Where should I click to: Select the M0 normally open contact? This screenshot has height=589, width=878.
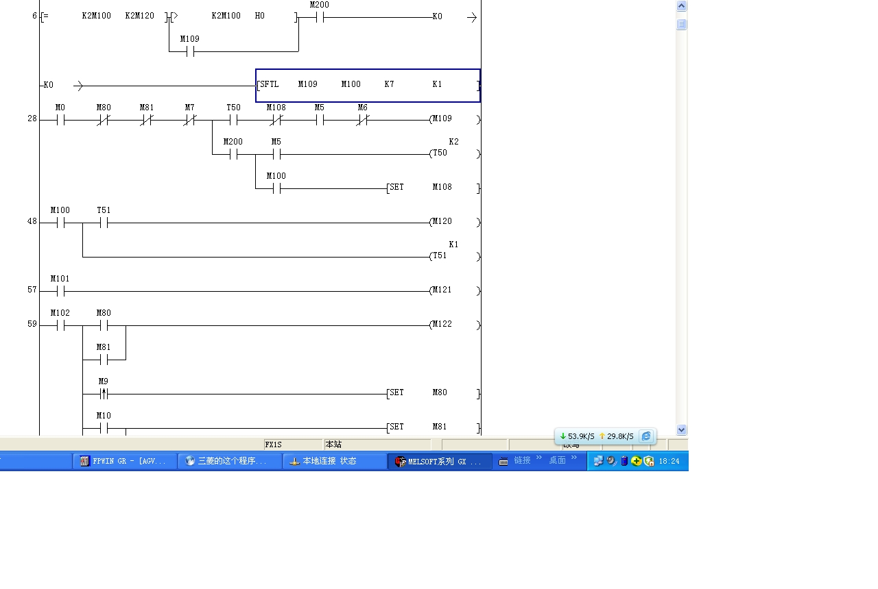60,120
